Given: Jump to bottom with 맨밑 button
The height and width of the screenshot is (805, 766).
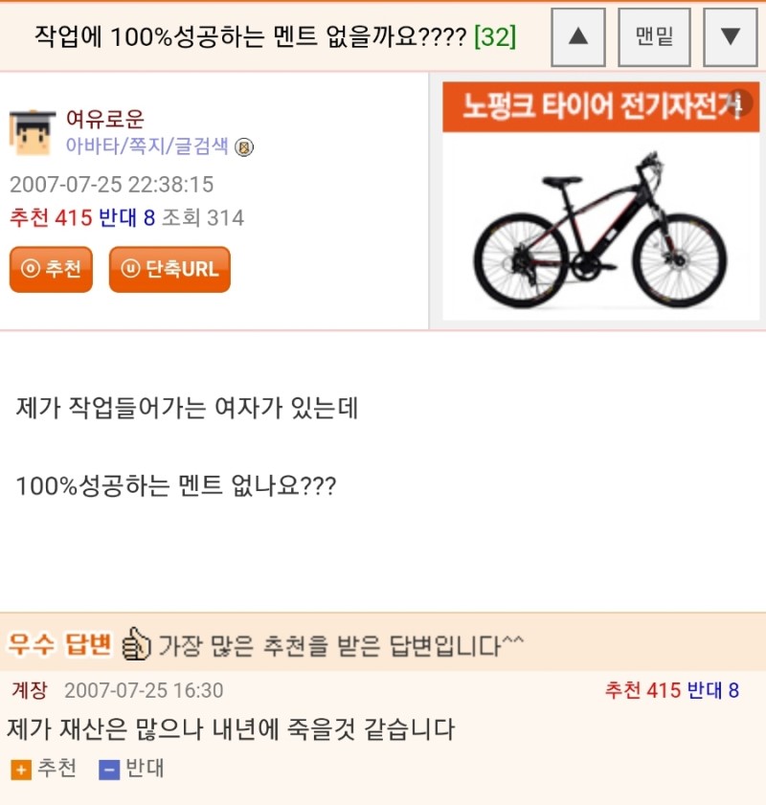Looking at the screenshot, I should point(654,36).
